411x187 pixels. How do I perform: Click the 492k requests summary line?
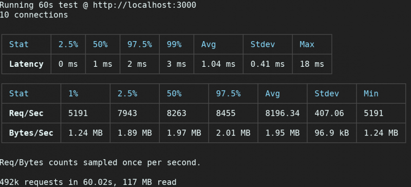[x=88, y=182]
